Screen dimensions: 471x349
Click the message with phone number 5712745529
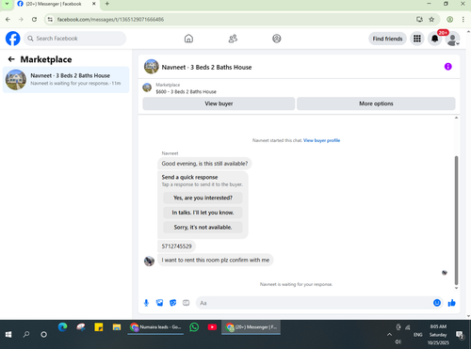176,246
